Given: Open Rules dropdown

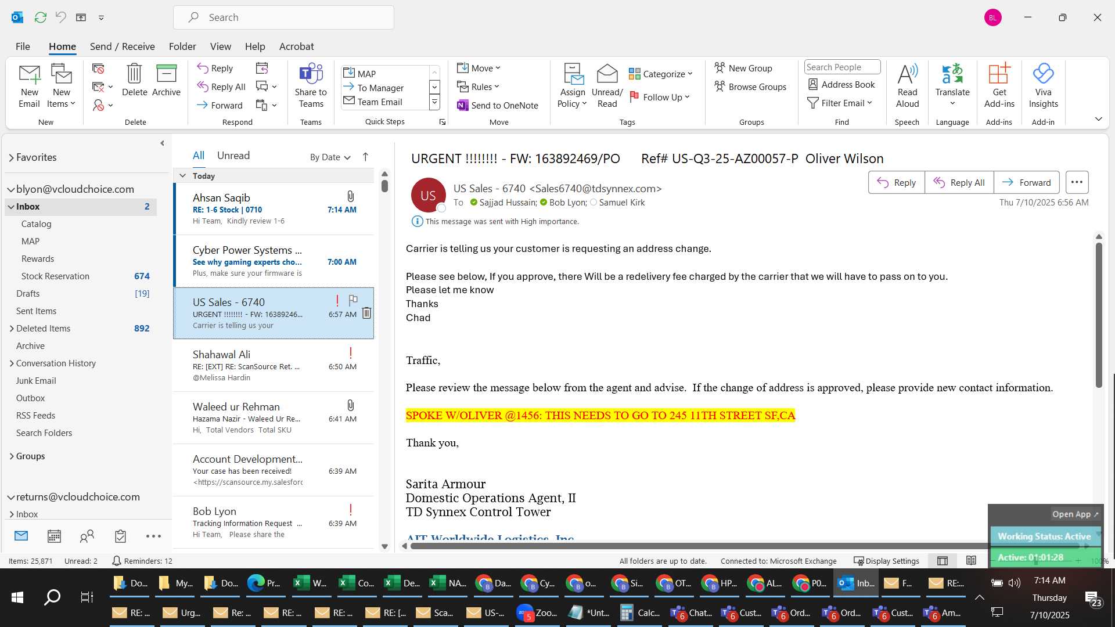Looking at the screenshot, I should click(478, 87).
